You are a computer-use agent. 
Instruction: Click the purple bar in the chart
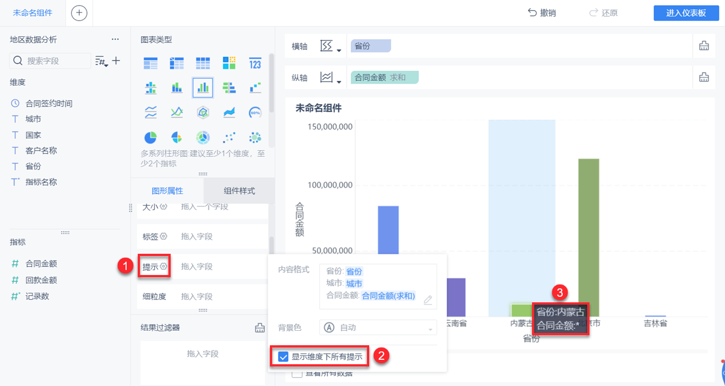(457, 297)
